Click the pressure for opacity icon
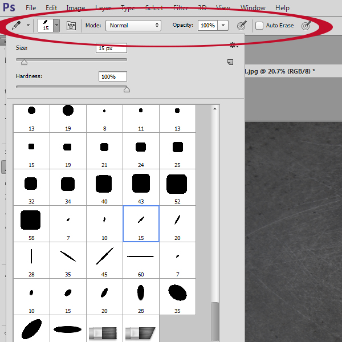Screen dimensions: 342x342 (242, 26)
